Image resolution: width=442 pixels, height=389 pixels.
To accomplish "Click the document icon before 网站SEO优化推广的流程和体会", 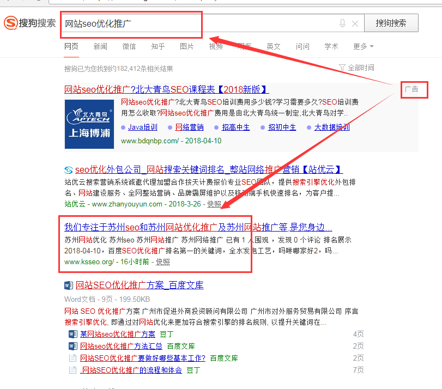I will tap(73, 370).
